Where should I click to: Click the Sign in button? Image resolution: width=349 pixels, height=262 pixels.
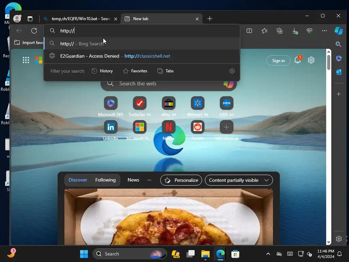click(x=278, y=60)
